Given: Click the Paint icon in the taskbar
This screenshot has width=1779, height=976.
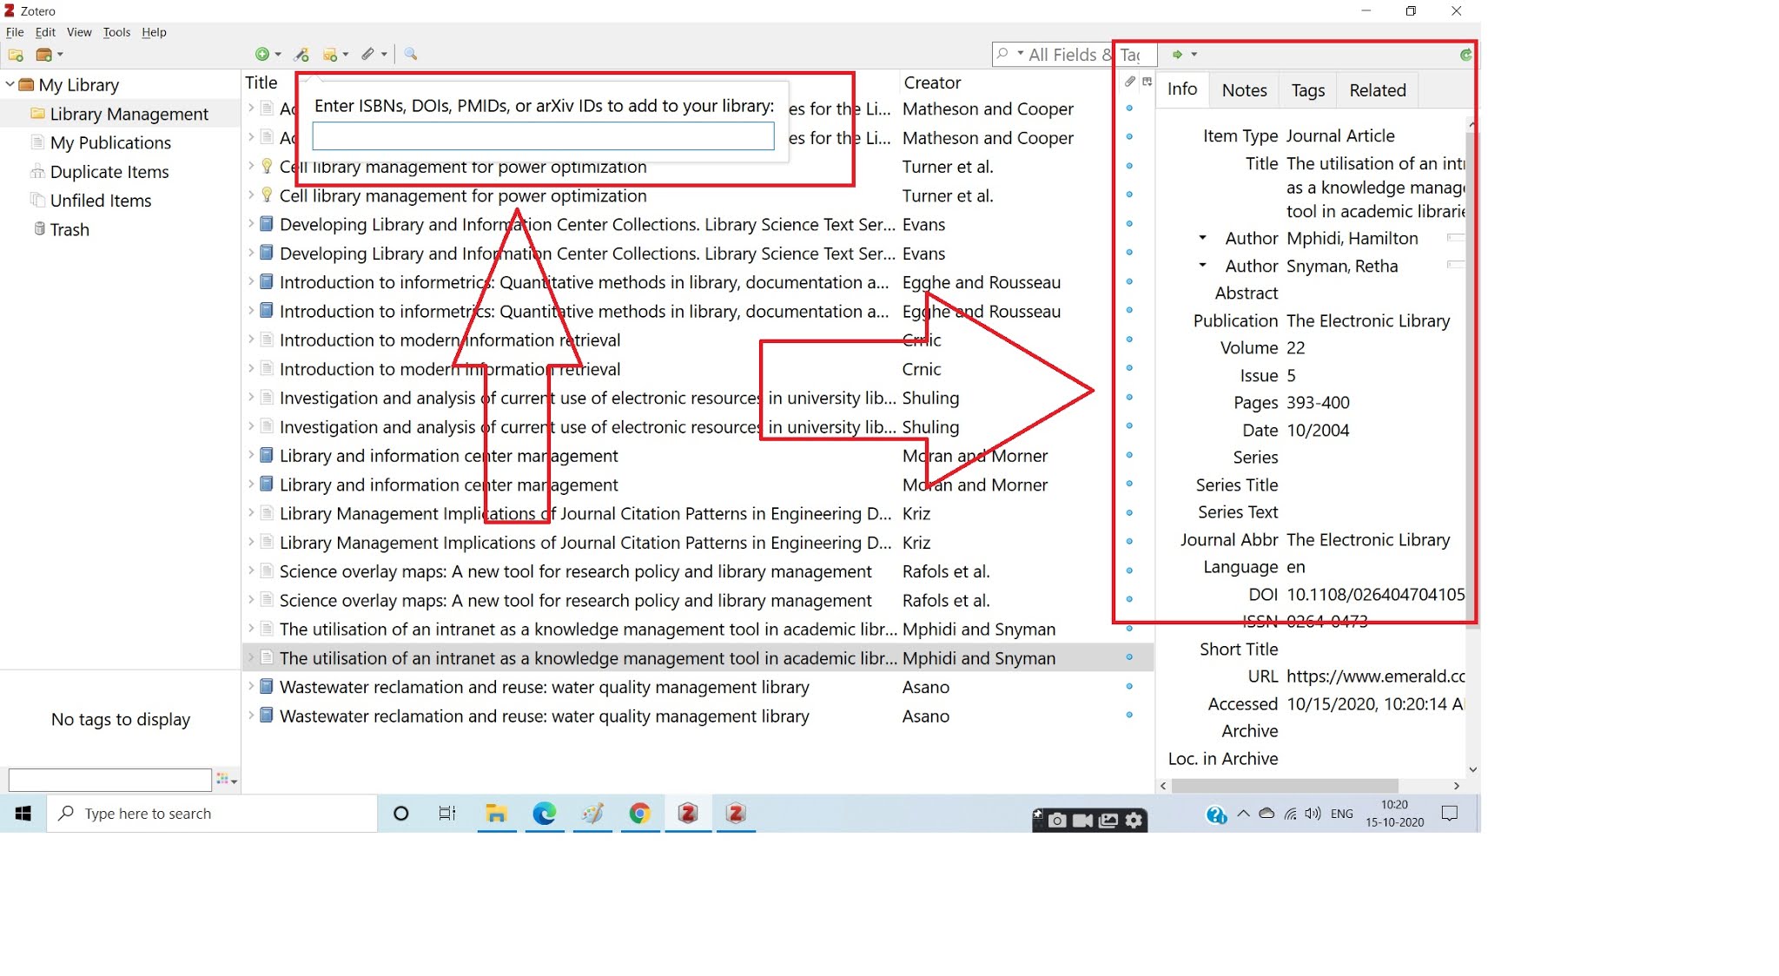Looking at the screenshot, I should click(x=592, y=814).
